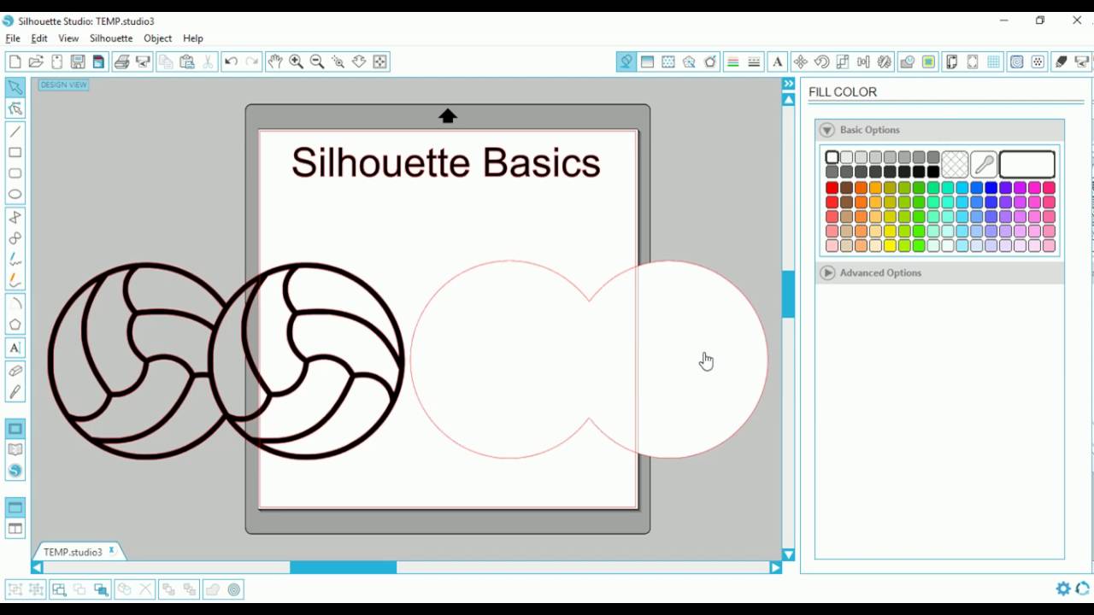Click the Print icon
1094x615 pixels.
(x=121, y=61)
